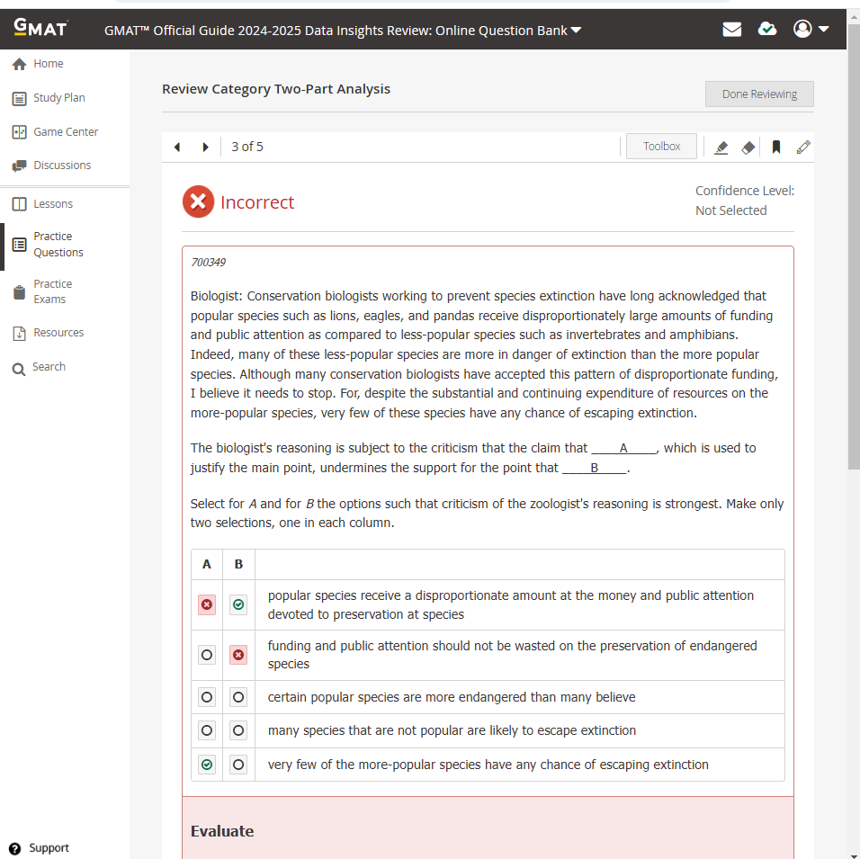Viewport: 860px width, 859px height.
Task: Go to Practice Exams in sidebar
Action: click(52, 291)
